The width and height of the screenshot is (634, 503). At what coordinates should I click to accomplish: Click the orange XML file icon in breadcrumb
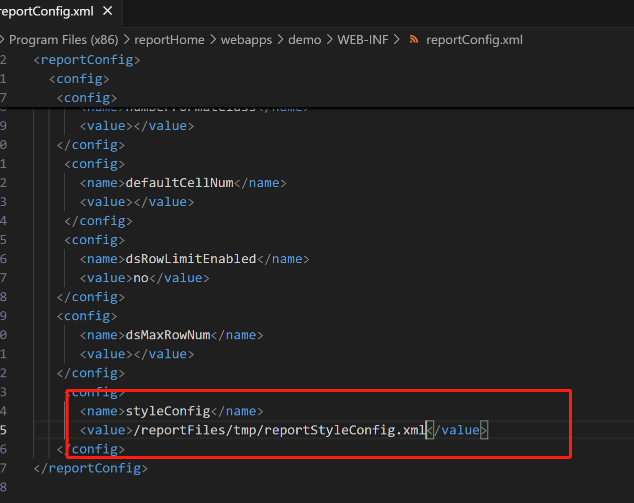[414, 40]
